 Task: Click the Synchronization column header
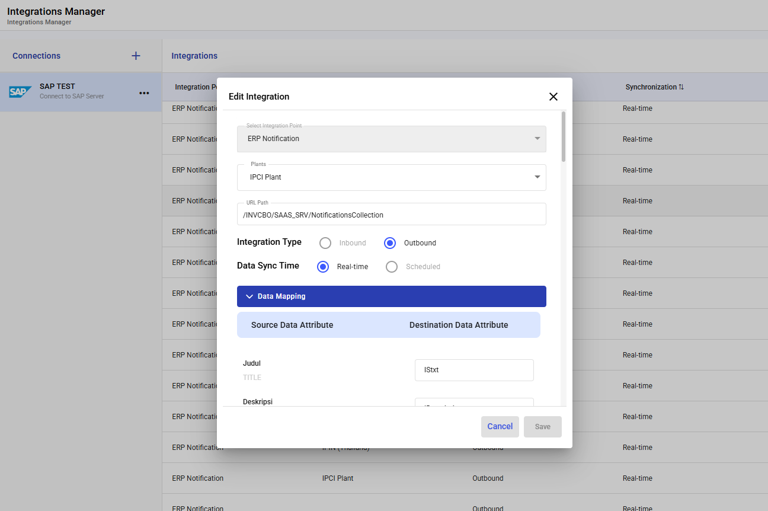[651, 87]
